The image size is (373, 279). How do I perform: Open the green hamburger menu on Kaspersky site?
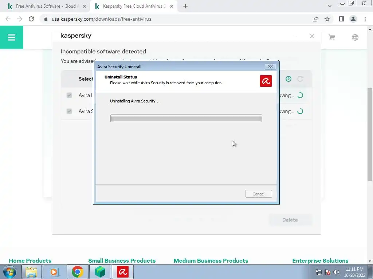tap(11, 37)
